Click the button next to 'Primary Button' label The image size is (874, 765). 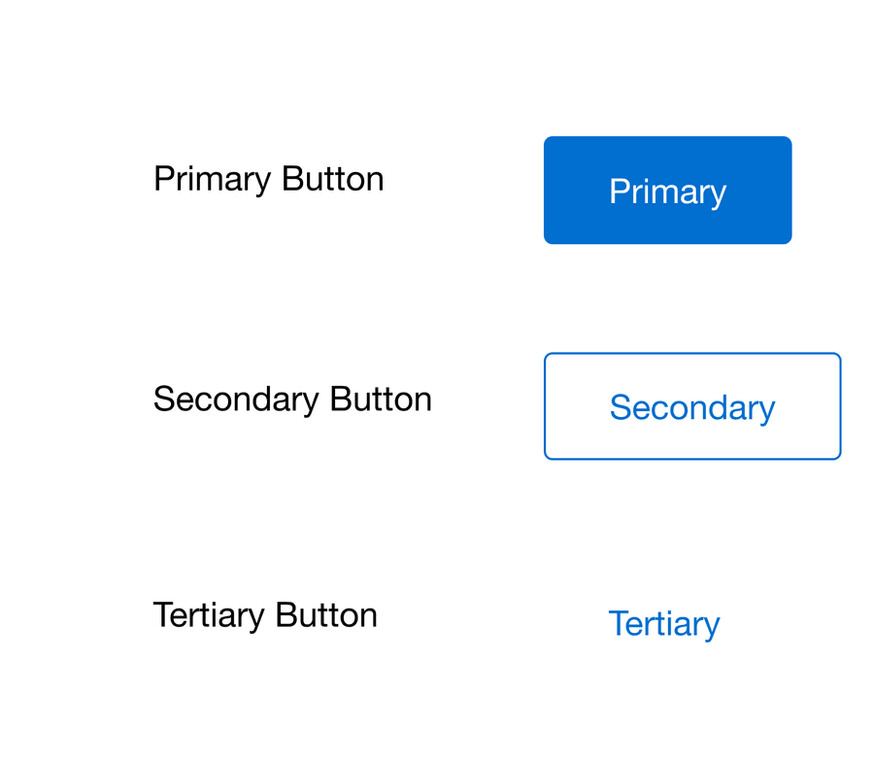[x=667, y=191]
